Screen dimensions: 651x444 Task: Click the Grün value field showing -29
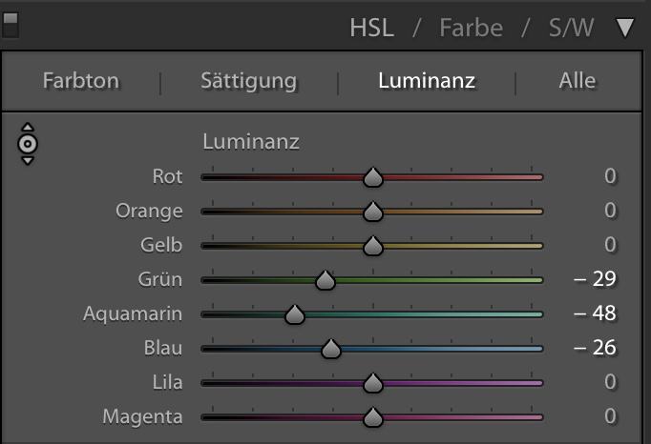point(596,279)
